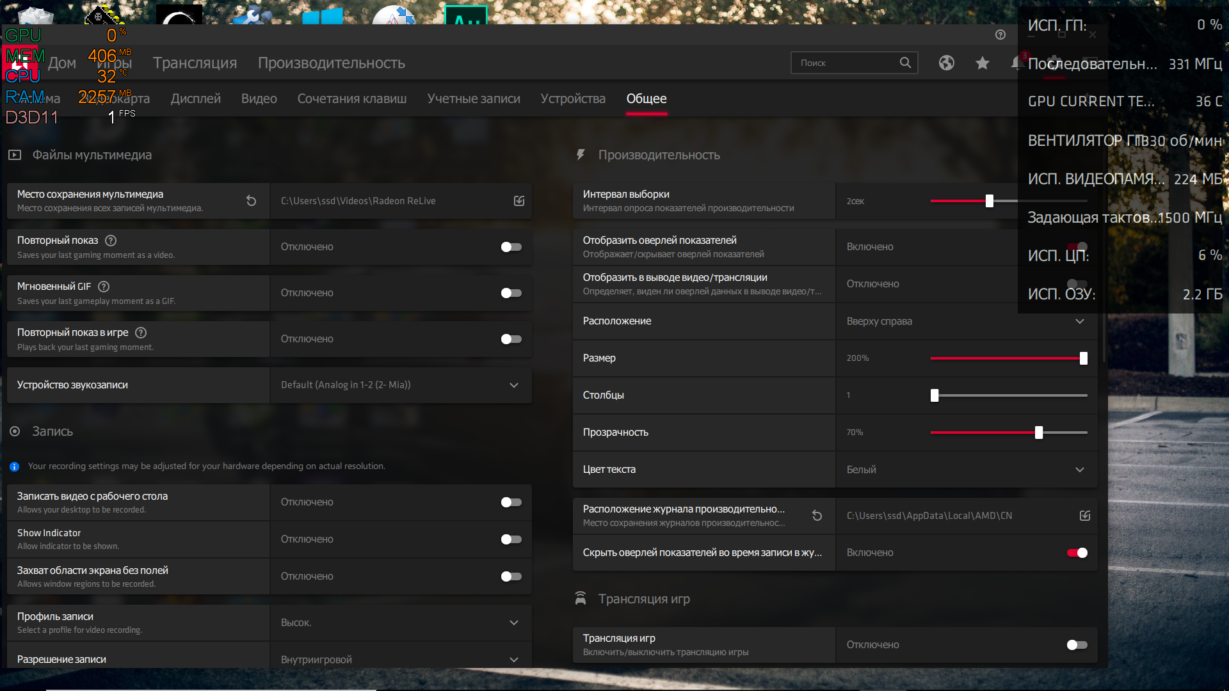
Task: Disable hiding overlay during log recording
Action: [1077, 553]
